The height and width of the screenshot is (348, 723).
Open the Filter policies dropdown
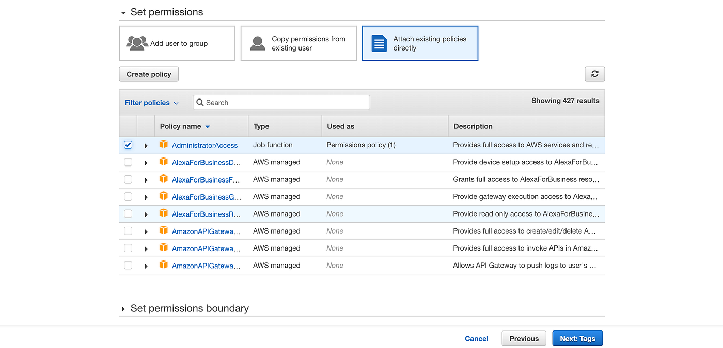point(151,103)
